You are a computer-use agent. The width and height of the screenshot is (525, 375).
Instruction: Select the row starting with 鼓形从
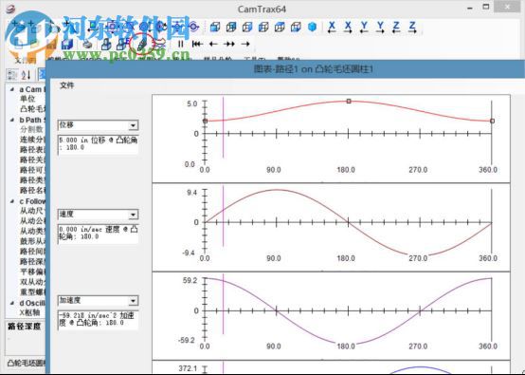pyautogui.click(x=32, y=241)
